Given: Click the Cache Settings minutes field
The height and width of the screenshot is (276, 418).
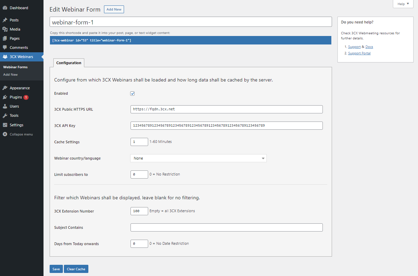Looking at the screenshot, I should click(x=139, y=142).
